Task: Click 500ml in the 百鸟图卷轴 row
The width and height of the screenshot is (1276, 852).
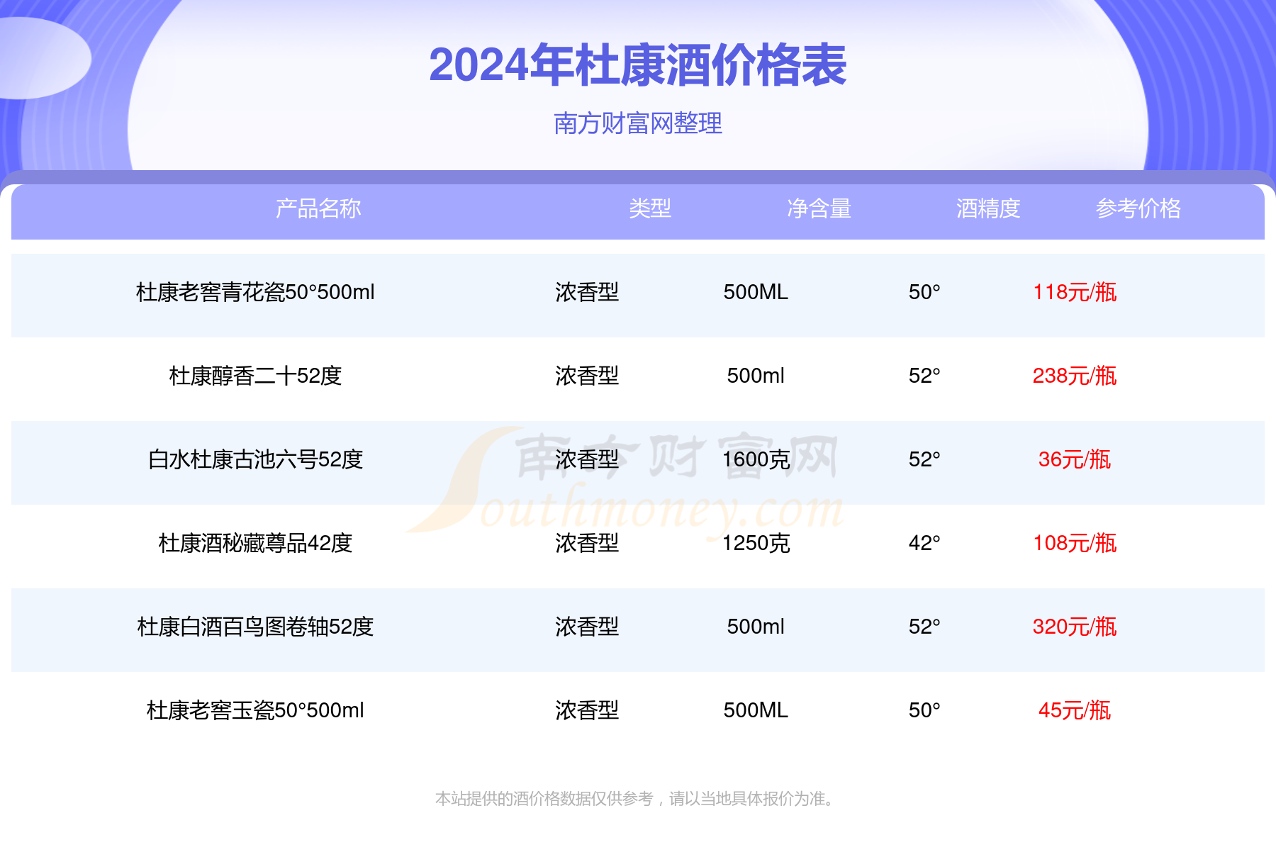Action: [756, 627]
